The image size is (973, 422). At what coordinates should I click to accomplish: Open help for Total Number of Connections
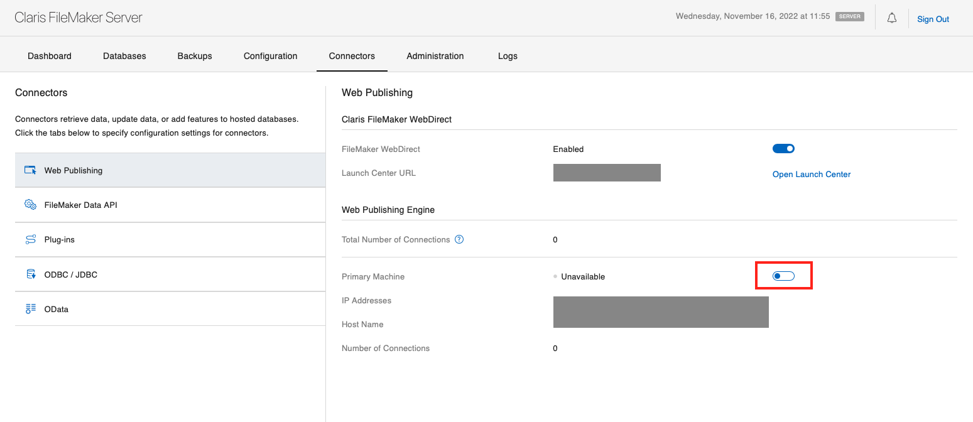click(459, 239)
